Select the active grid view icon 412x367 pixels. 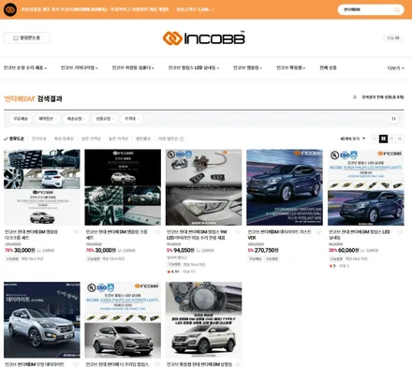pos(383,139)
